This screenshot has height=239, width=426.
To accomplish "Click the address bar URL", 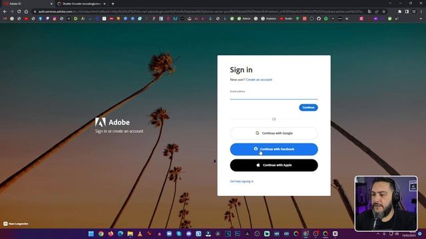I will coord(200,12).
